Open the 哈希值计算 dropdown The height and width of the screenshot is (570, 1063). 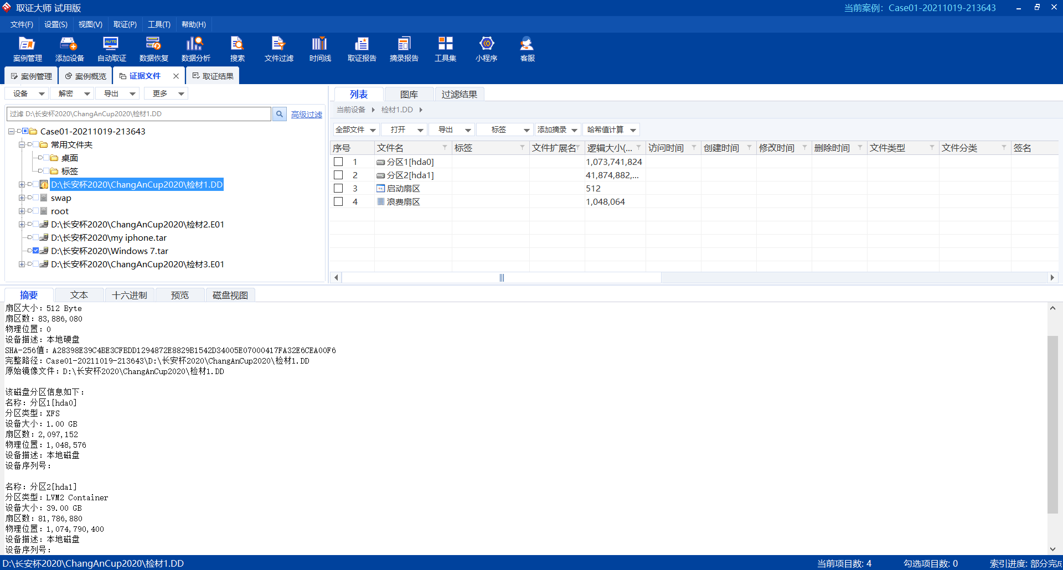(x=611, y=129)
